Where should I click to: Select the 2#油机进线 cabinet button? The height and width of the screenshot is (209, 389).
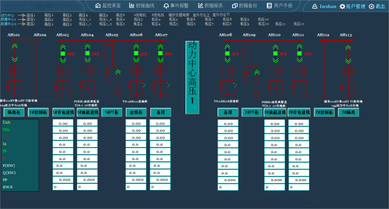click(275, 112)
